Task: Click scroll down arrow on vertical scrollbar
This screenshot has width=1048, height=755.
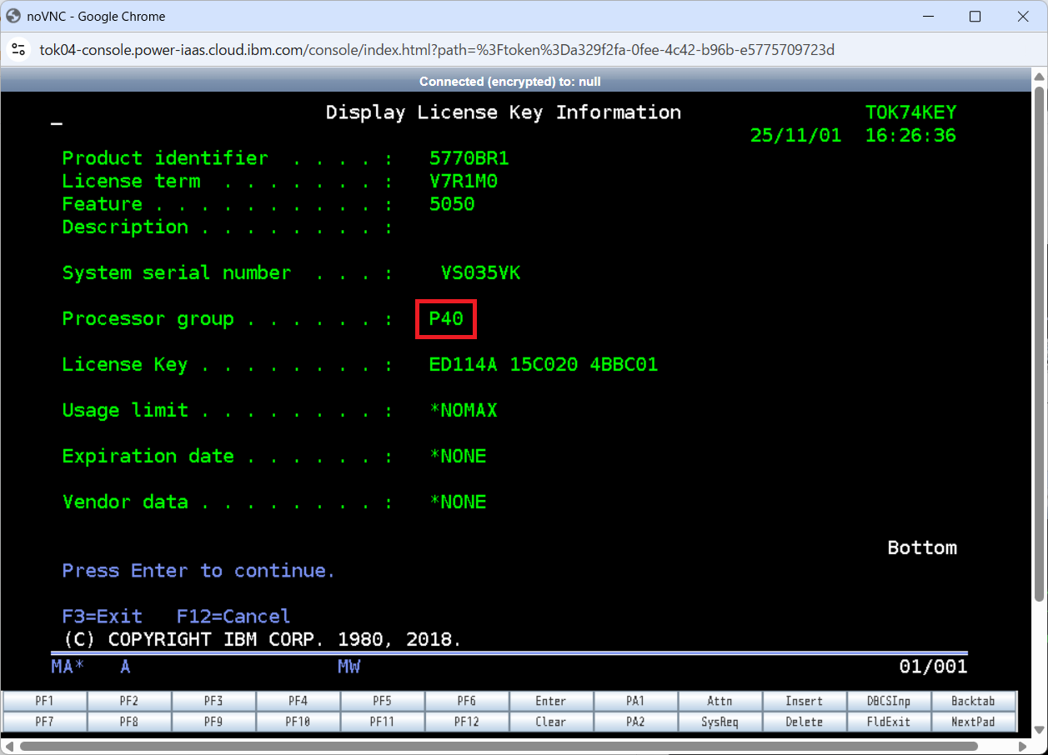Action: (x=1040, y=731)
